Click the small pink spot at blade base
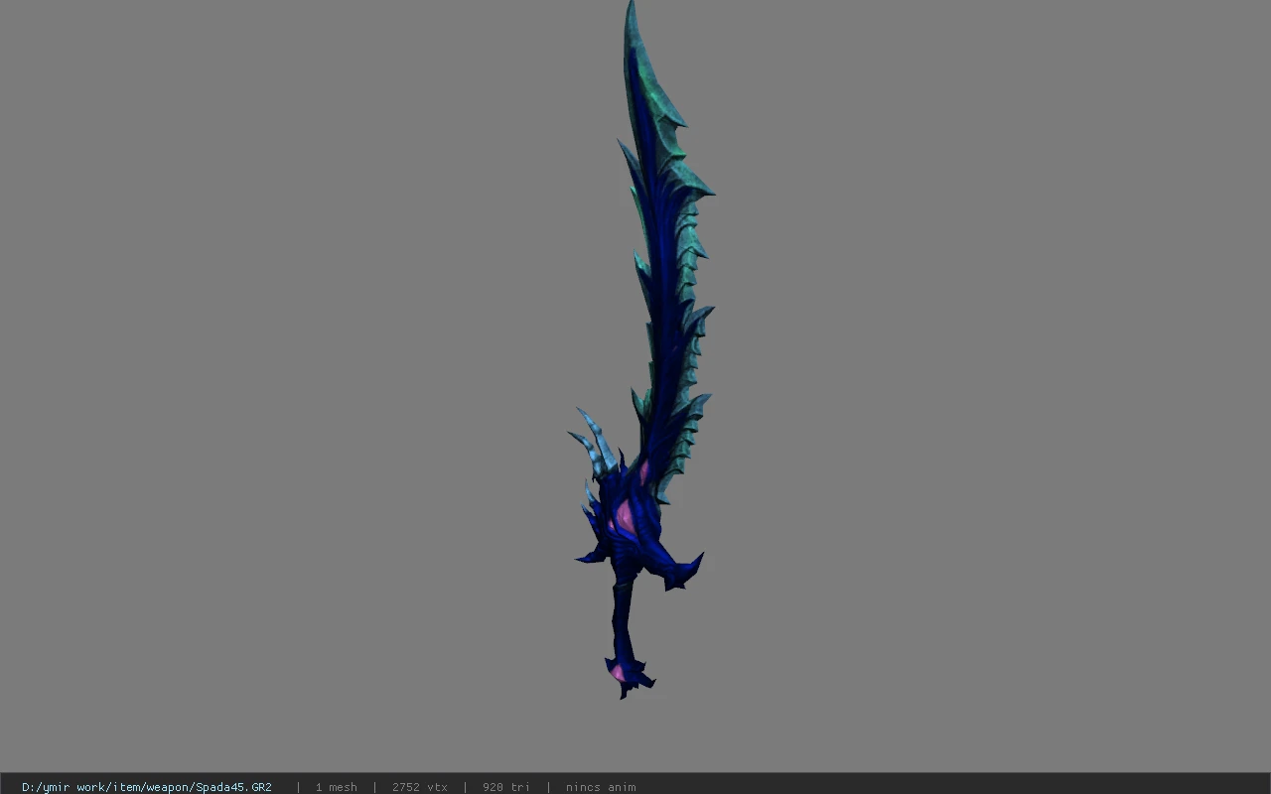Viewport: 1271px width, 794px height. tap(642, 469)
